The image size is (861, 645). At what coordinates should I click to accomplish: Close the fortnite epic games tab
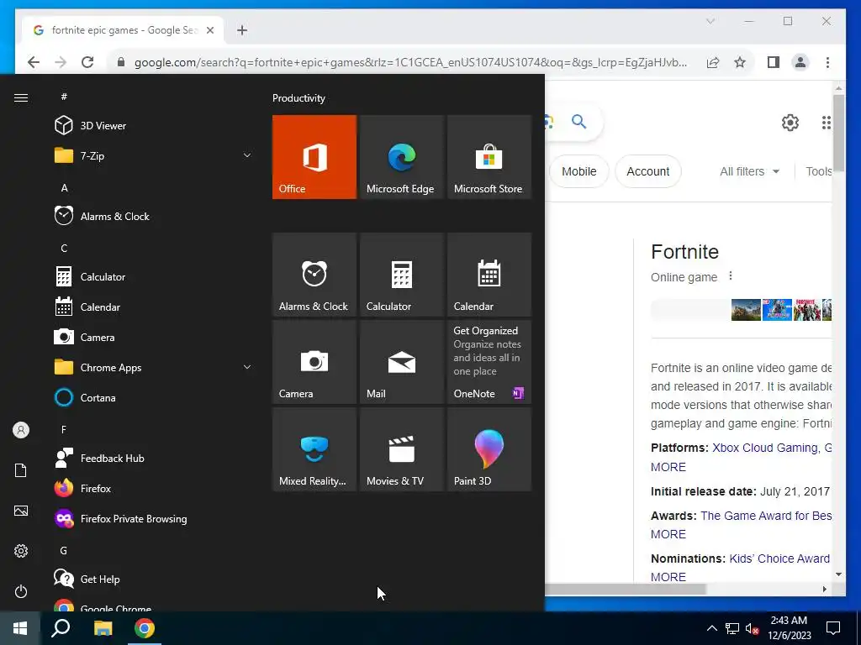209,30
